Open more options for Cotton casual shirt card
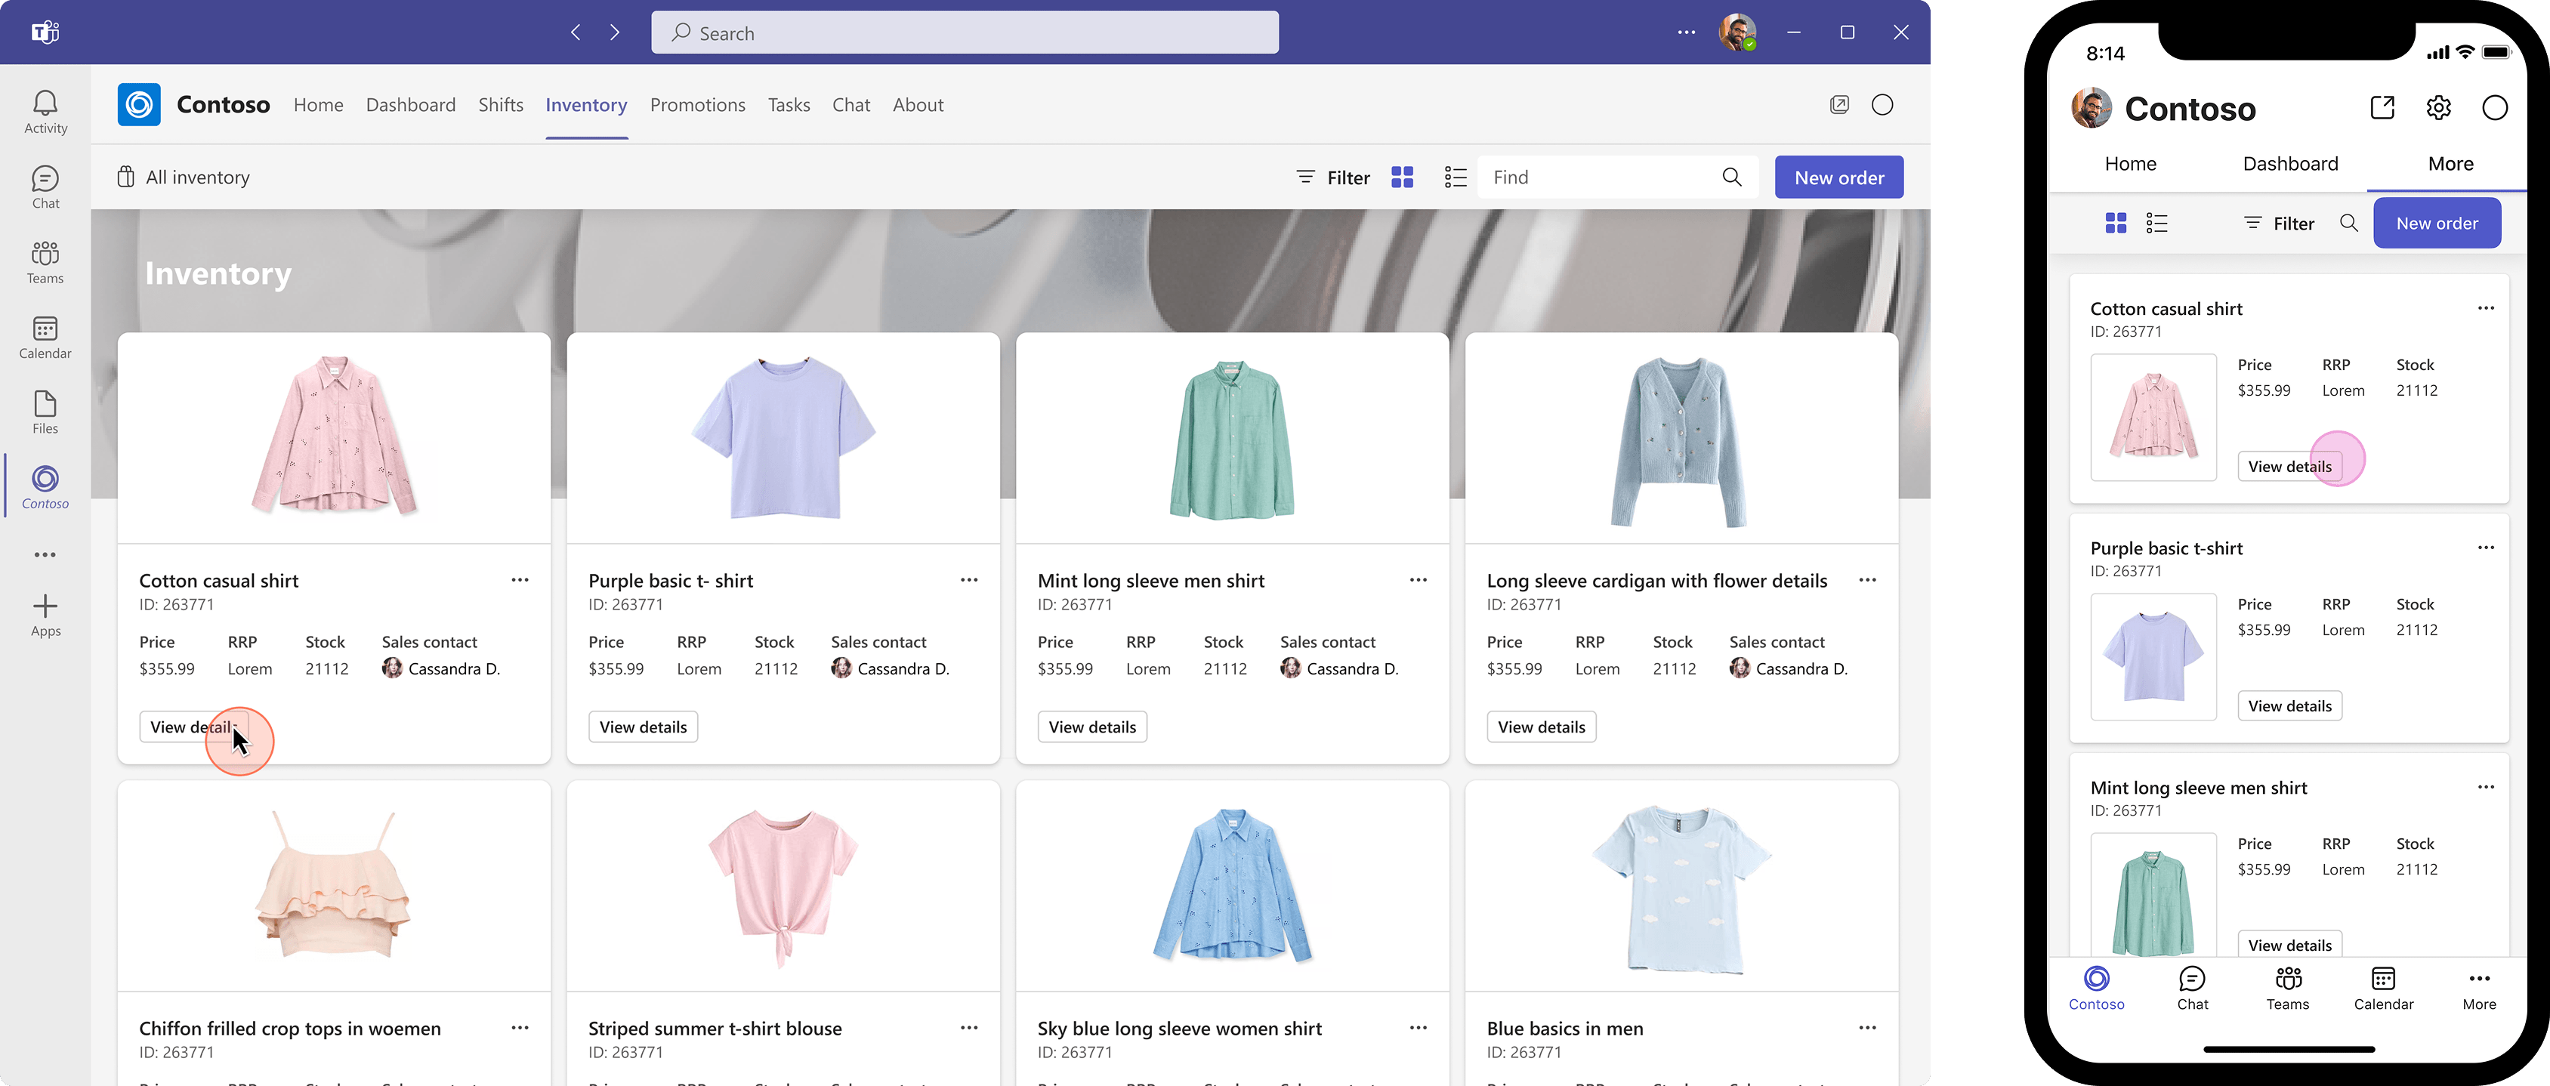 click(x=520, y=580)
